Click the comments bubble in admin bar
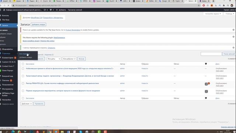This screenshot has height=133, width=236. (x=52, y=10)
